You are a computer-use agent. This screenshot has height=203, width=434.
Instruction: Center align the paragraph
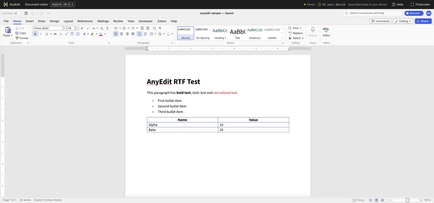point(122,34)
